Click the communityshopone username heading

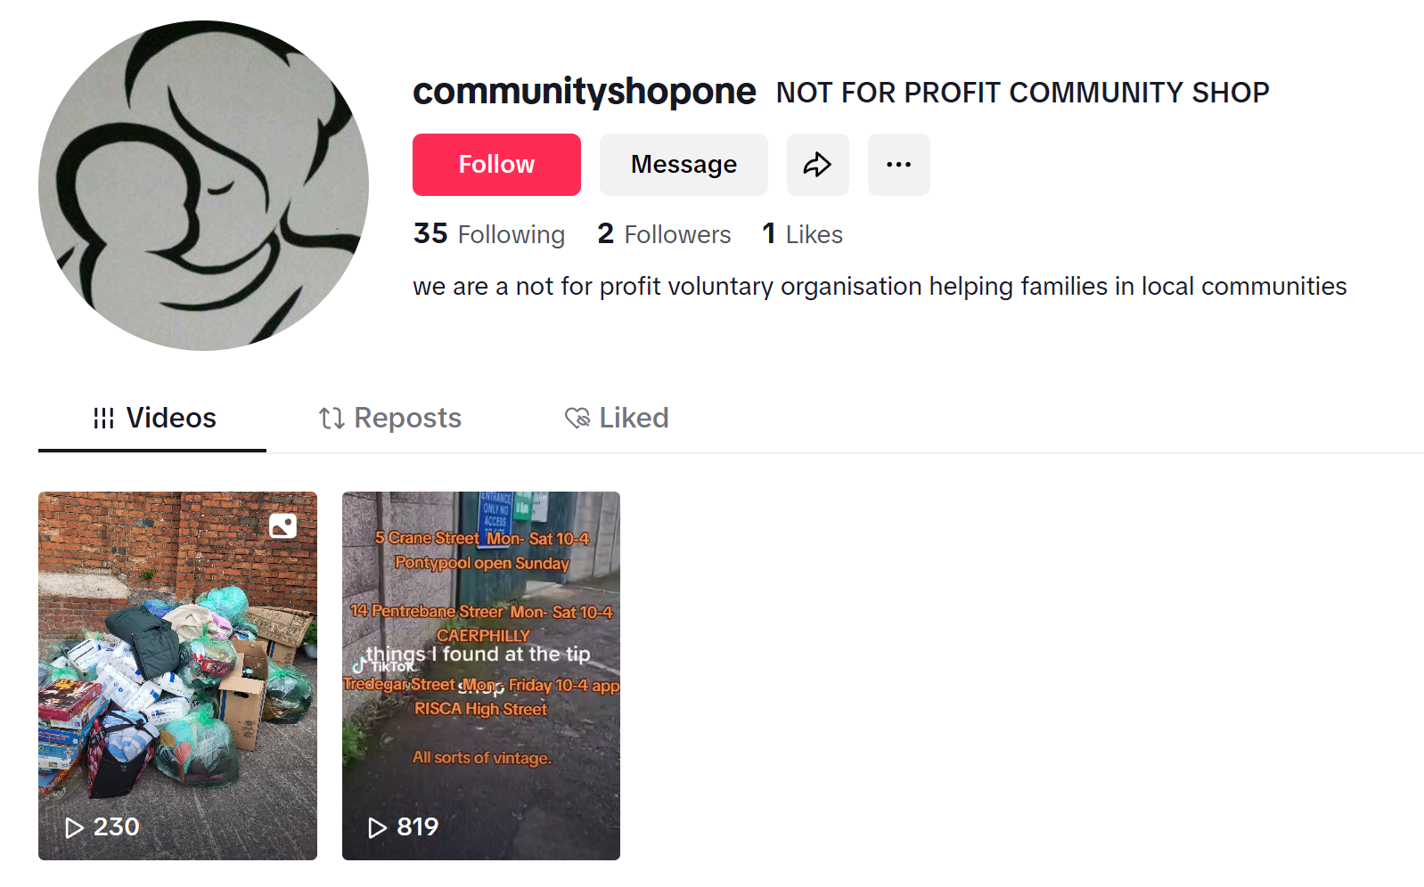pos(585,92)
